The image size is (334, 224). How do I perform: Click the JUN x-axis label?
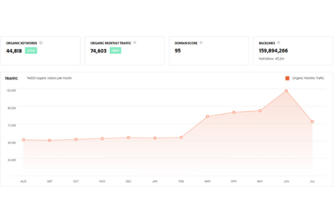[286, 182]
